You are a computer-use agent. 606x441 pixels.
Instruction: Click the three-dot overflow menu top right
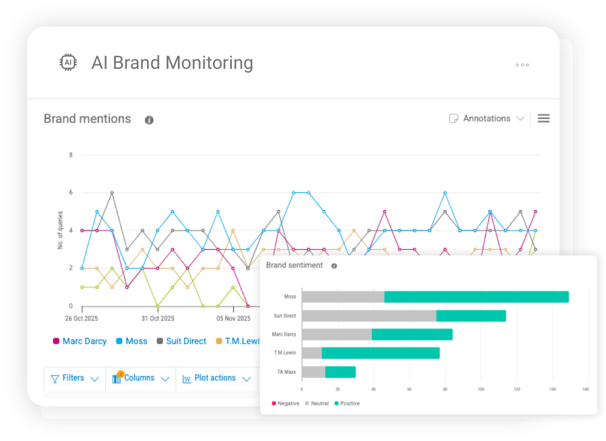522,64
